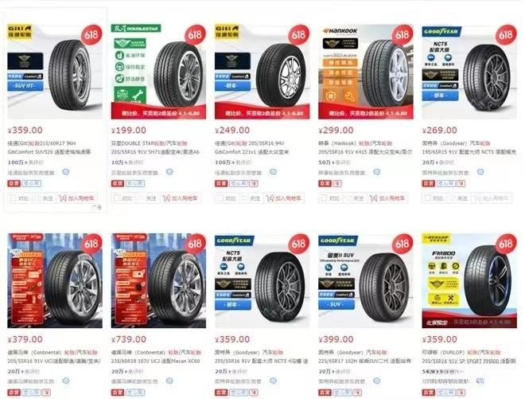Click the 放心购 badge on ¥359 Giti tire

(x=32, y=183)
